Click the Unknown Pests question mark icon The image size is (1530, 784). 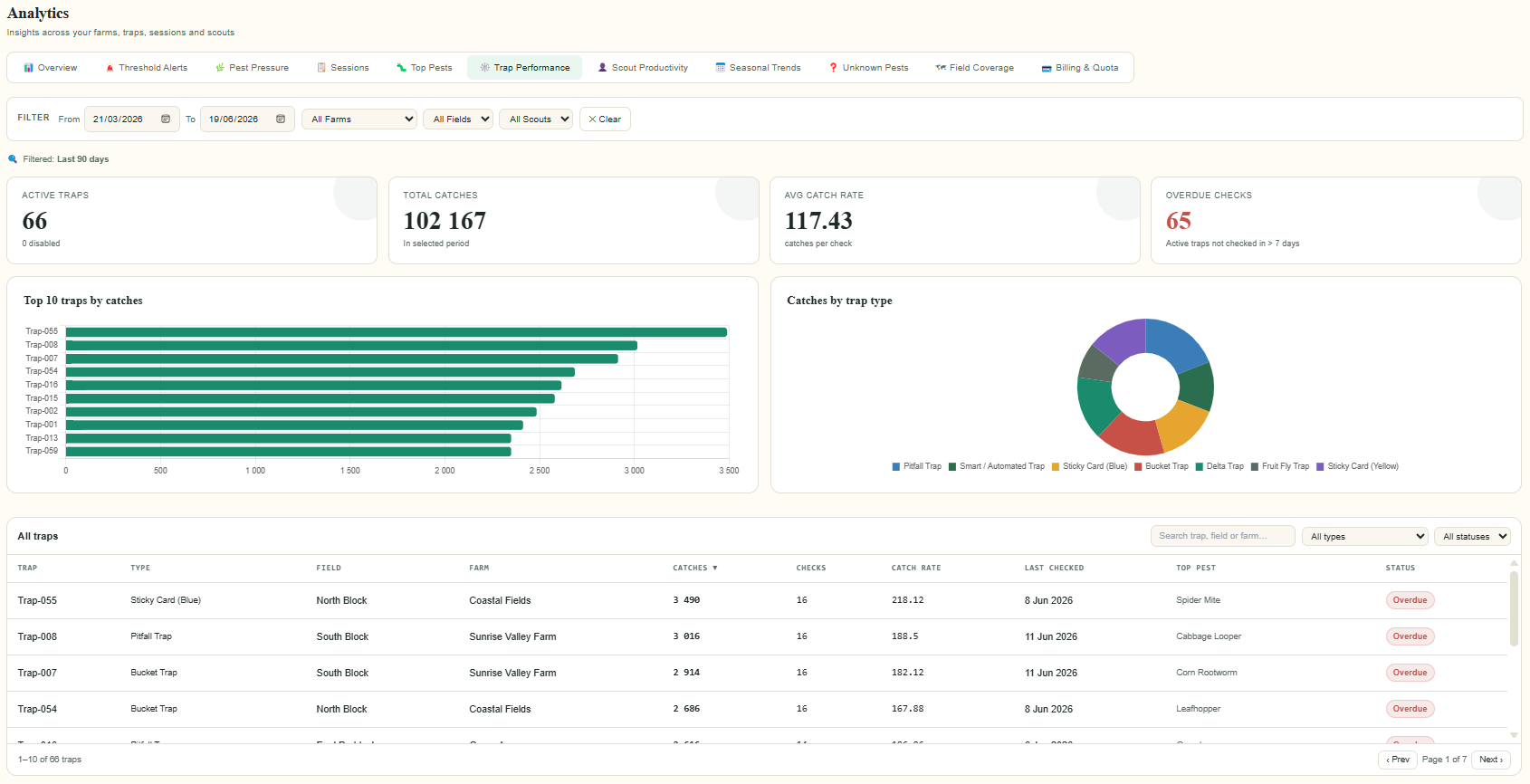click(833, 68)
